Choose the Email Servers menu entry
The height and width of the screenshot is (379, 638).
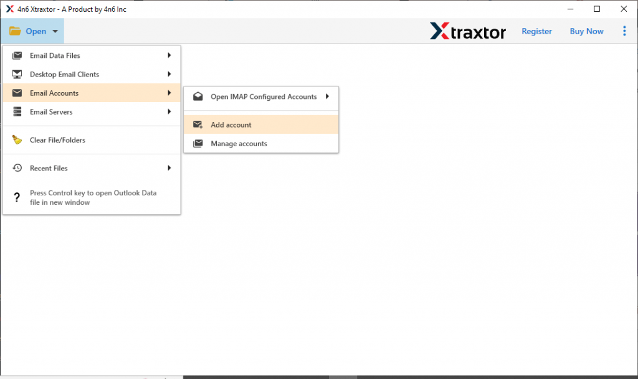click(x=51, y=112)
